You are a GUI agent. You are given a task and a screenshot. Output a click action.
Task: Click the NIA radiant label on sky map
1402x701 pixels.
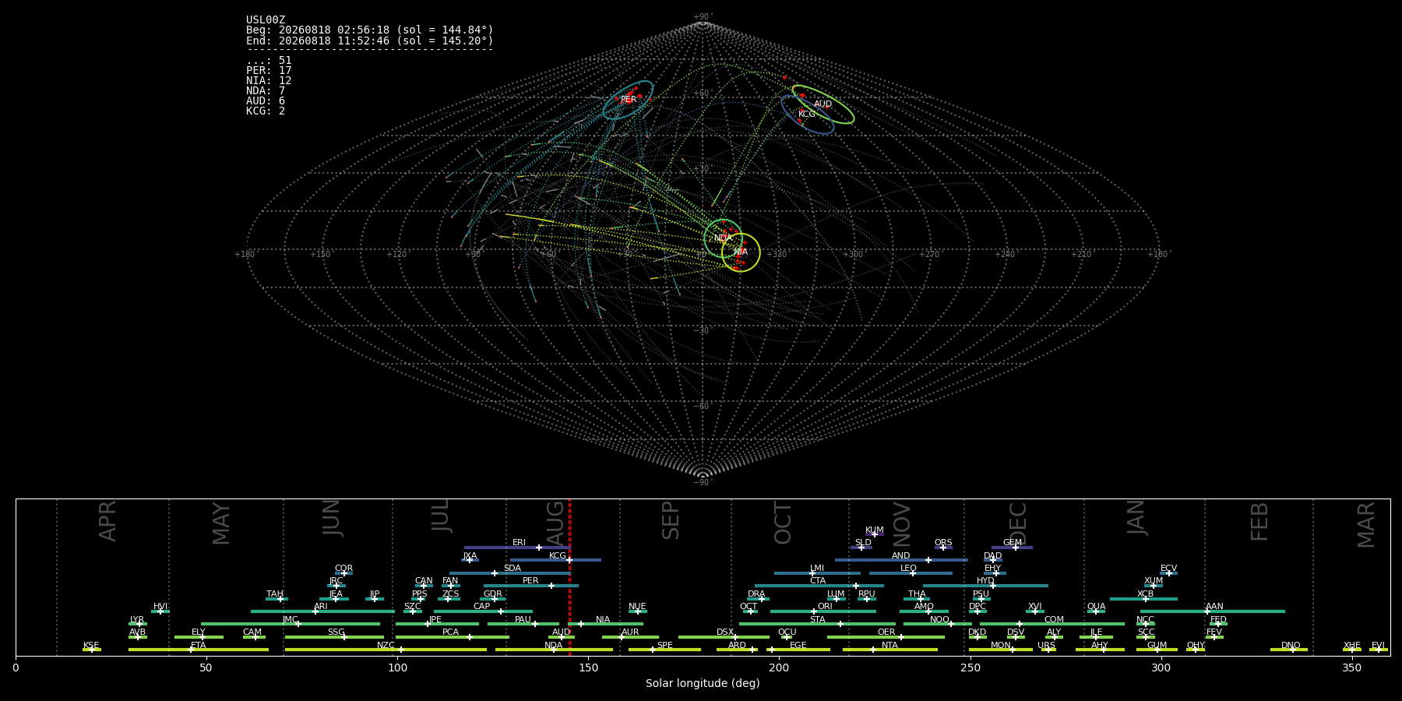(x=741, y=252)
